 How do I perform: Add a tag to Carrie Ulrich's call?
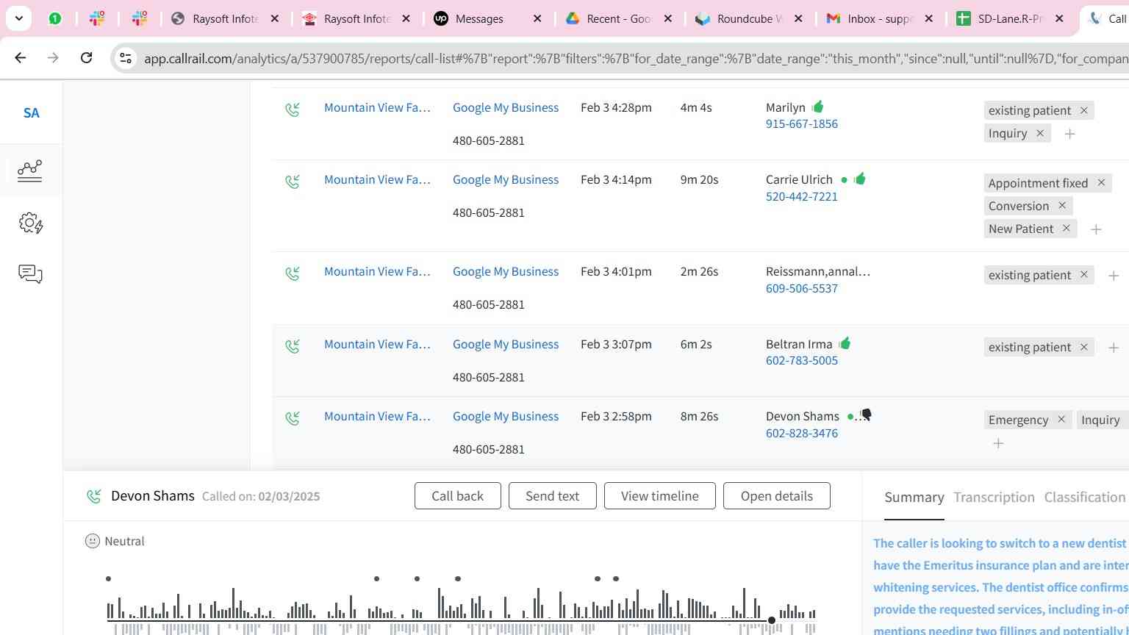click(1096, 229)
